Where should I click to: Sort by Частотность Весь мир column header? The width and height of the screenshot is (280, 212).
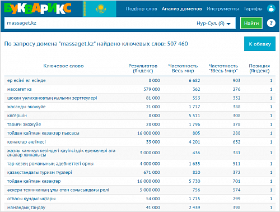[183, 68]
